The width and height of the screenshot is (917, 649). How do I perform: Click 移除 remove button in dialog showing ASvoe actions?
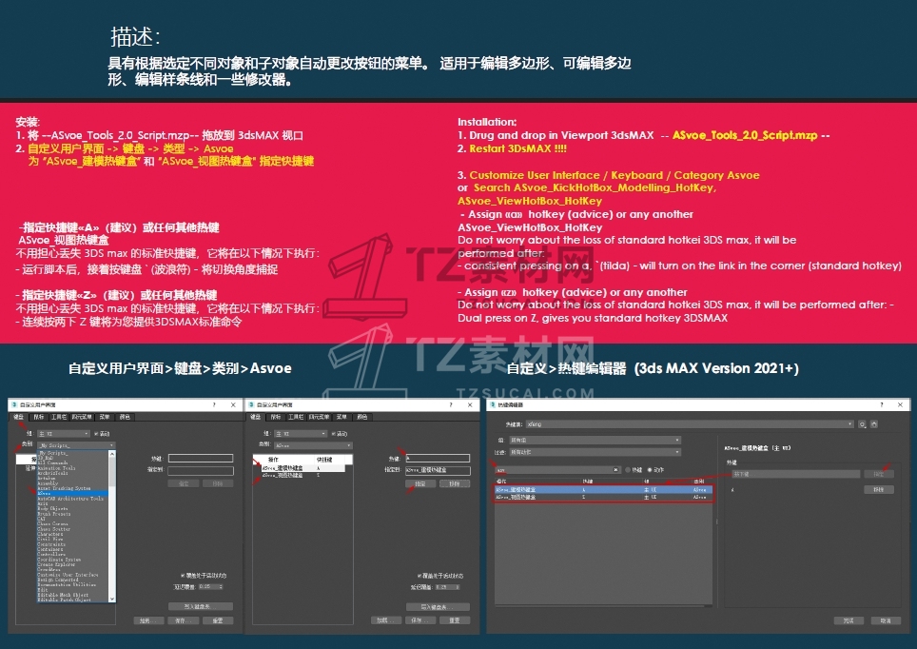click(x=455, y=484)
